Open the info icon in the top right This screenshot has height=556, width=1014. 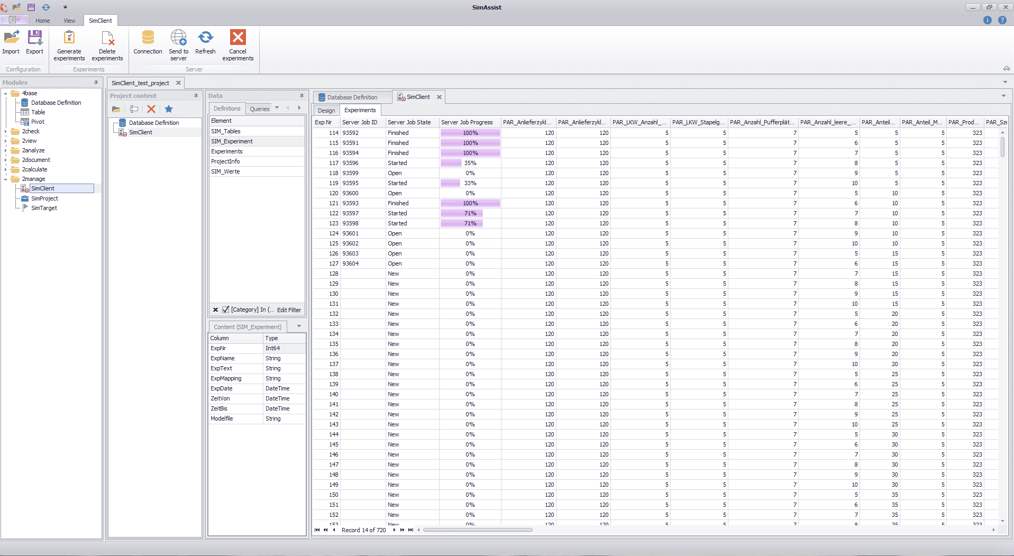tap(987, 20)
